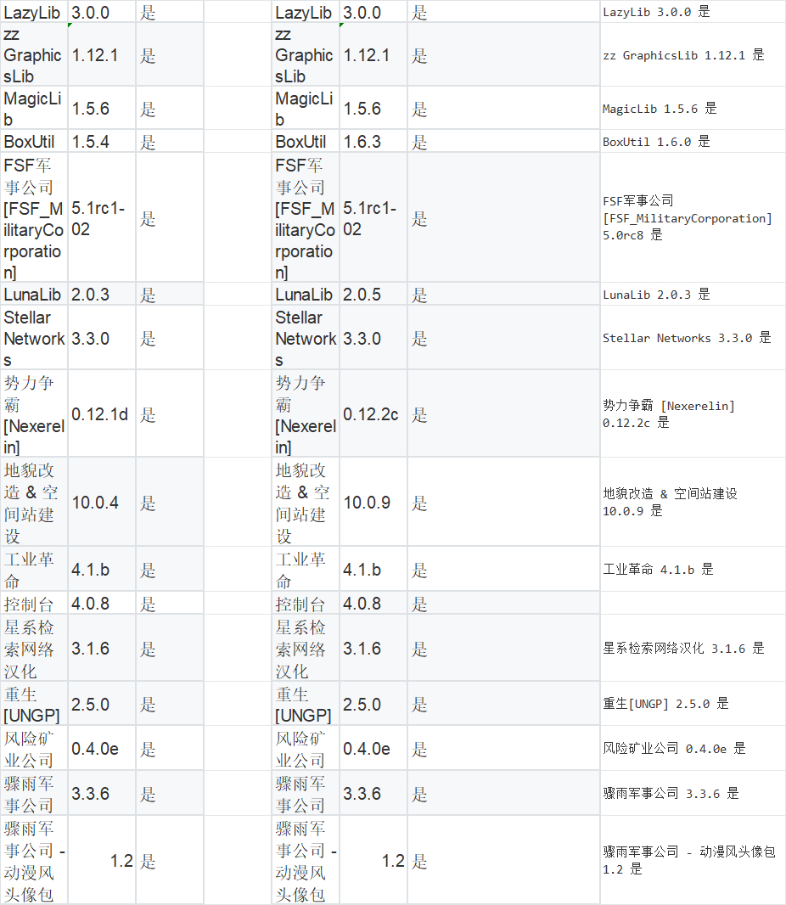The image size is (786, 905).
Task: Click the text line "zz GraphicsLib 1.12.1 是"
Action: pos(683,55)
